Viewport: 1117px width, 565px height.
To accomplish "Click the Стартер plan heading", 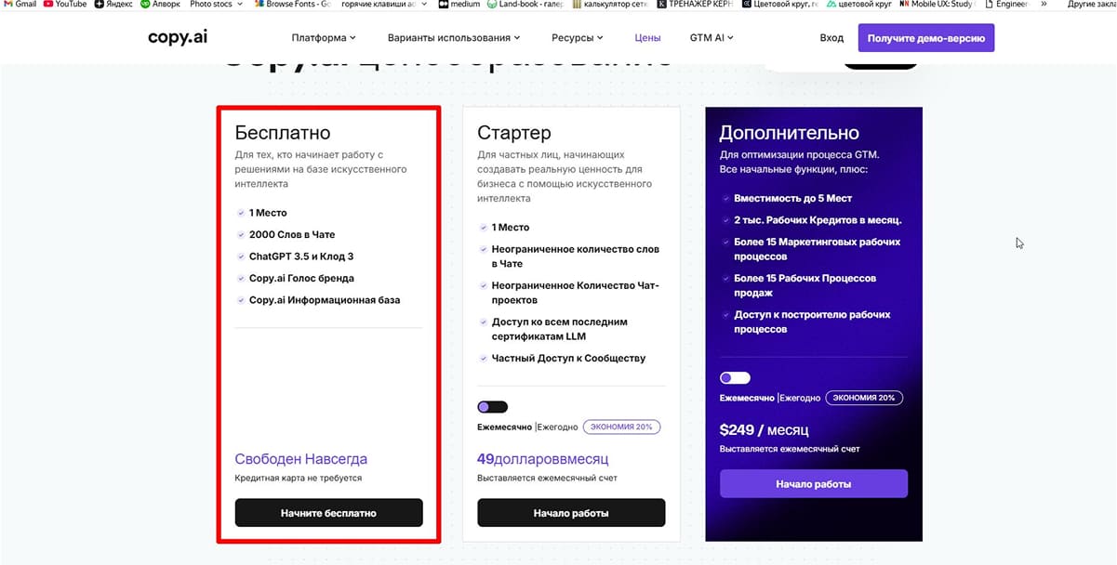I will point(514,133).
